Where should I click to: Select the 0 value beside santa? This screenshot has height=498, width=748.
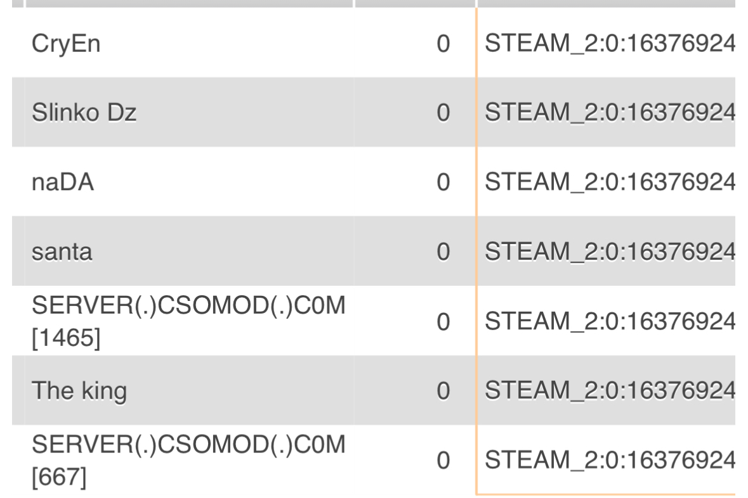[x=443, y=253]
